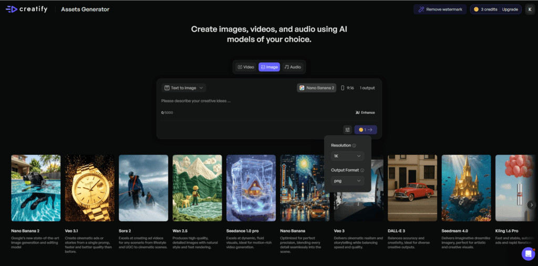Click the next arrow on model carousel
Screen dimensions: 538x266
click(x=532, y=205)
